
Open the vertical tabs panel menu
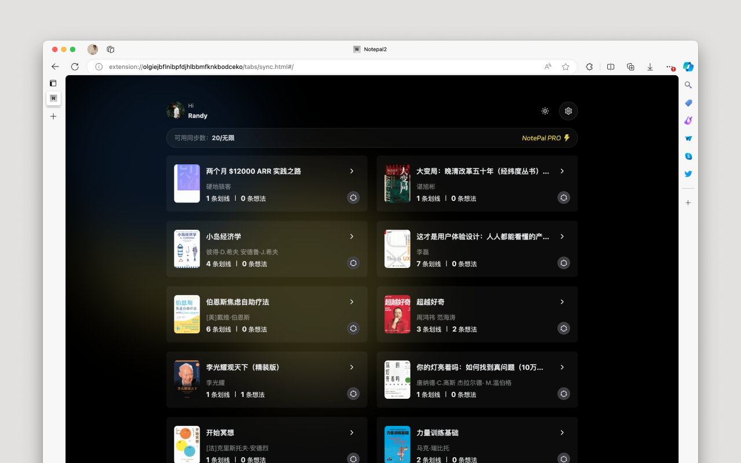53,83
